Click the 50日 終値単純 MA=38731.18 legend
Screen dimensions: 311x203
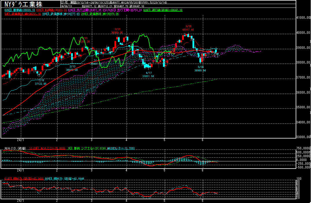pyautogui.click(x=23, y=14)
